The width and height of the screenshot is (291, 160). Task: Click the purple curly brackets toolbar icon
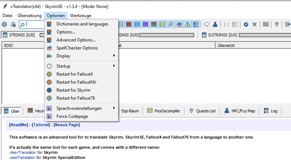click(226, 24)
